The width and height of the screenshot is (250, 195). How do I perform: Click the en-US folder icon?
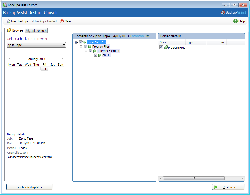[x=100, y=55]
